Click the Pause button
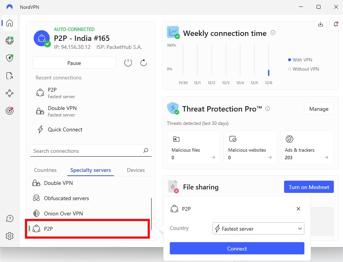This screenshot has width=343, height=262. 74,63
